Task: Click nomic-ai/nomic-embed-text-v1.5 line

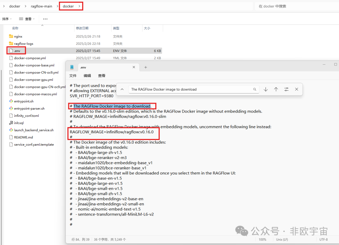Action: point(105,209)
